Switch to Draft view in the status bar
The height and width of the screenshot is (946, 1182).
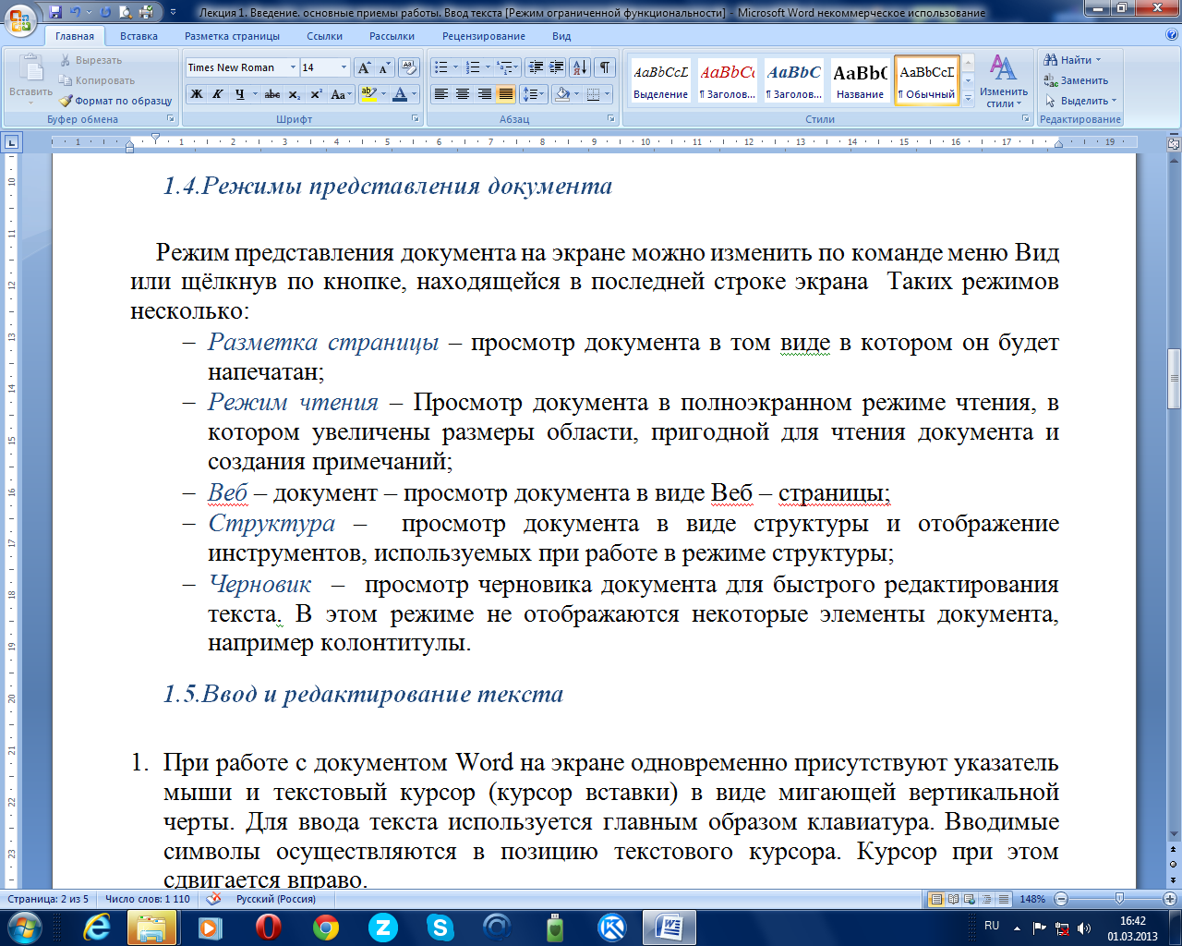(1003, 899)
